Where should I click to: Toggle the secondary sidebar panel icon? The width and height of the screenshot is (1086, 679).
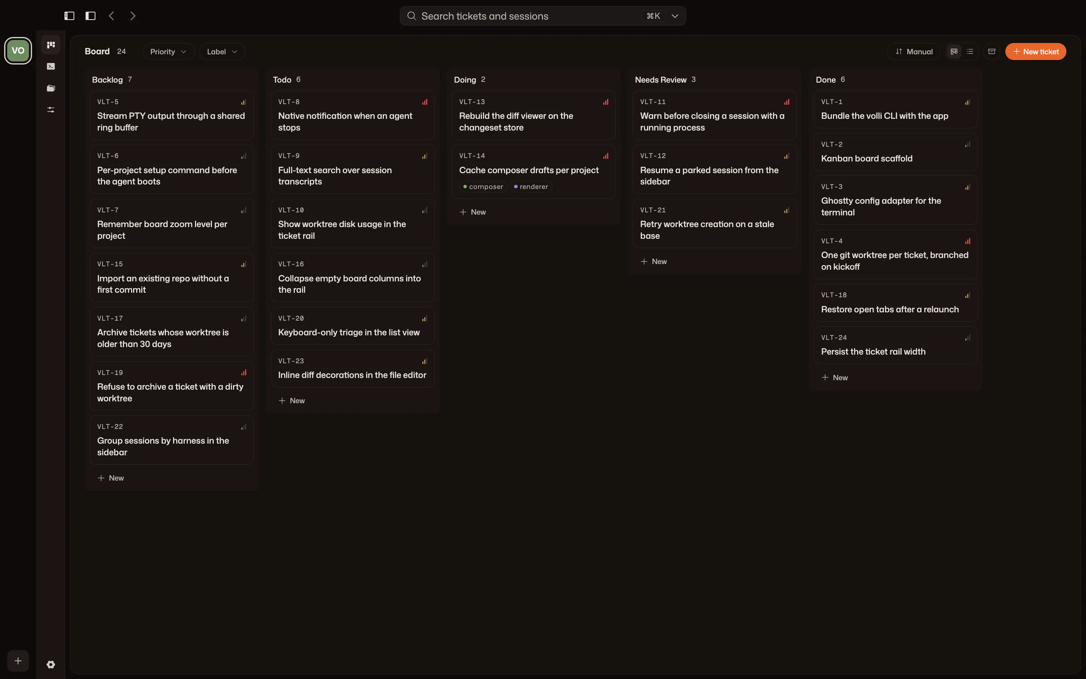tap(90, 16)
